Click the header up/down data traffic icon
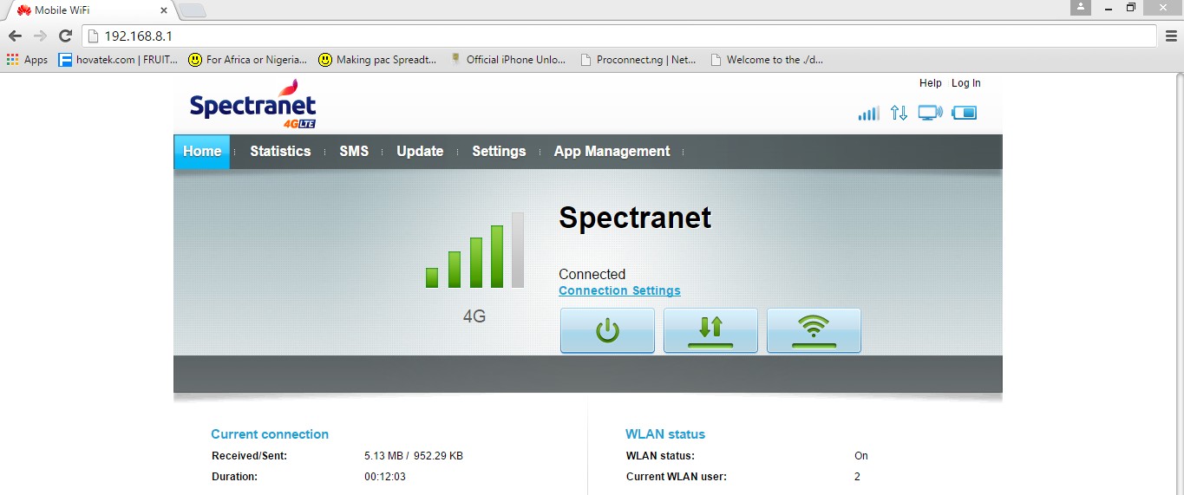Screen dimensions: 1184x495 tap(899, 113)
